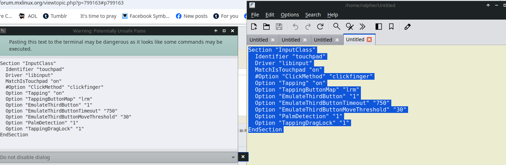Open the 'For you' bookmark

[x=226, y=16]
